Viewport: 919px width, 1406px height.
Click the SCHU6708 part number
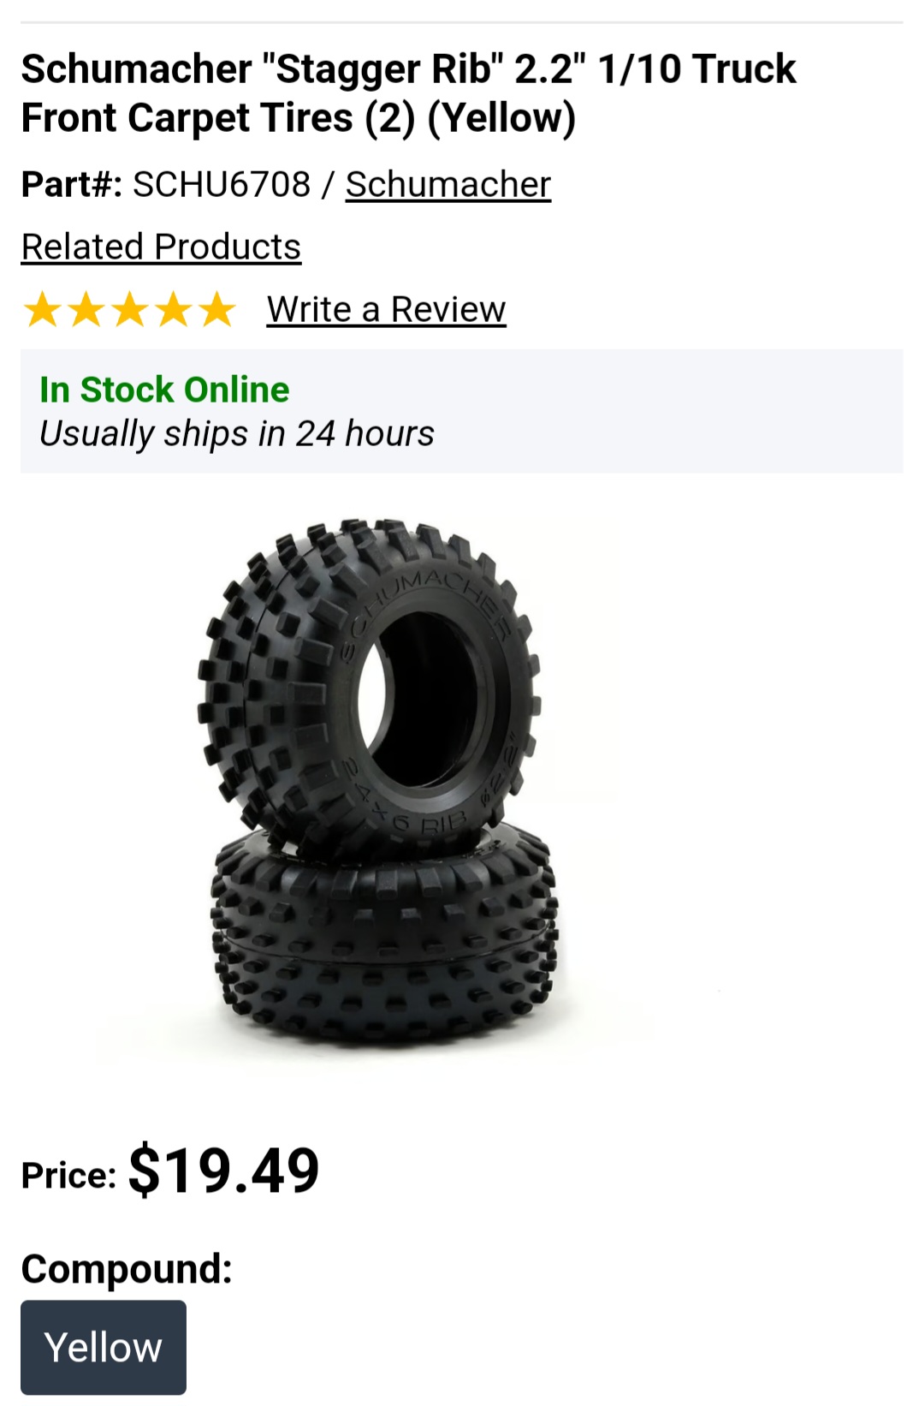(x=222, y=184)
